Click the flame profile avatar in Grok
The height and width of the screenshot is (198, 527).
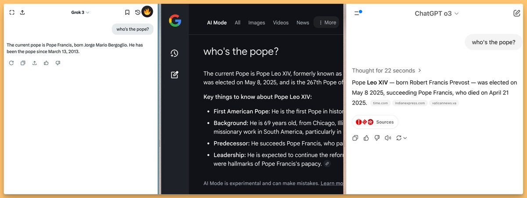click(147, 11)
